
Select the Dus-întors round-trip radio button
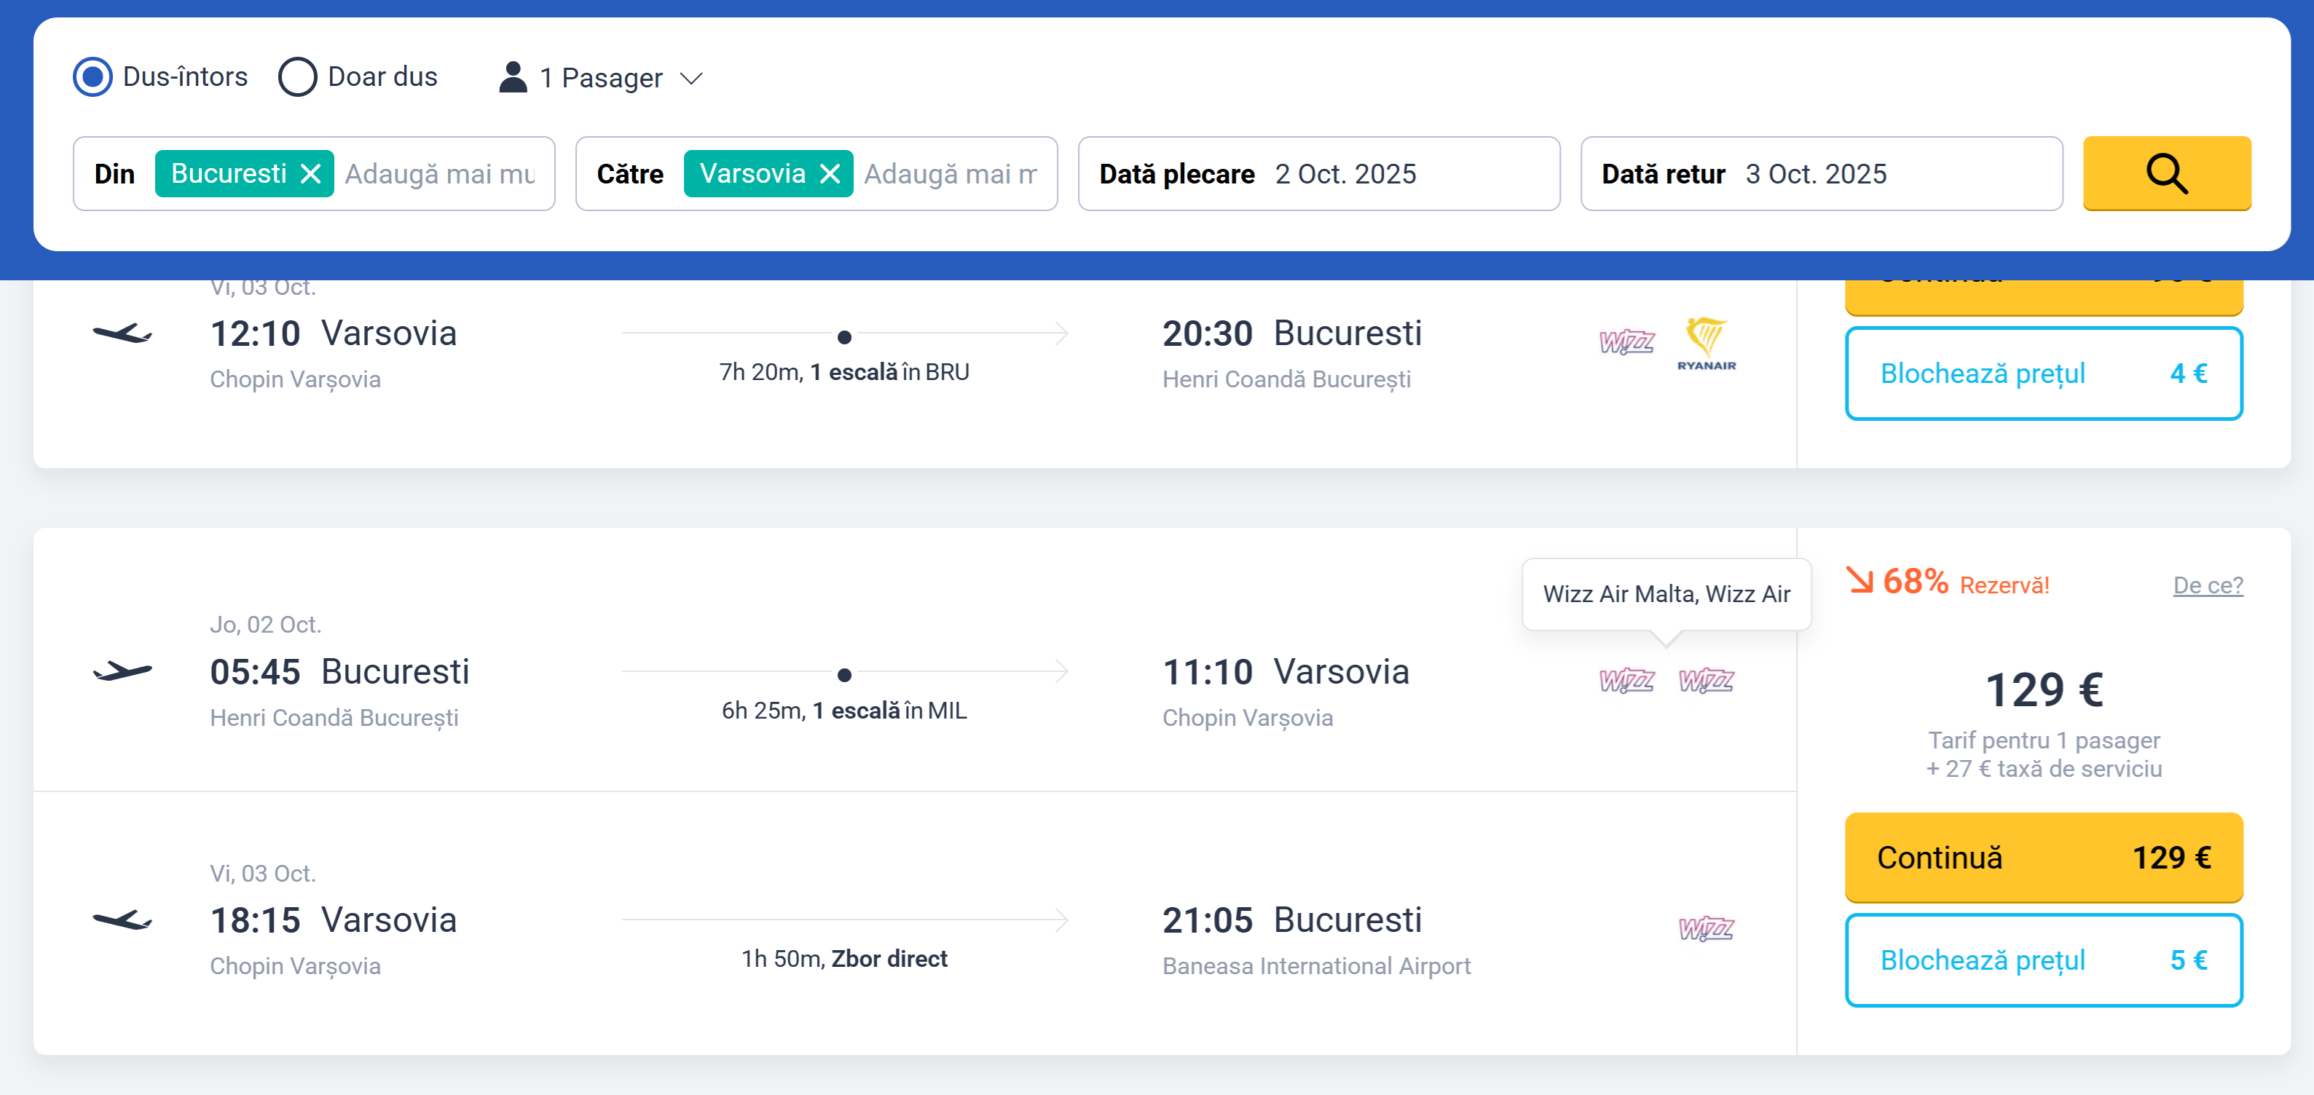tap(93, 77)
